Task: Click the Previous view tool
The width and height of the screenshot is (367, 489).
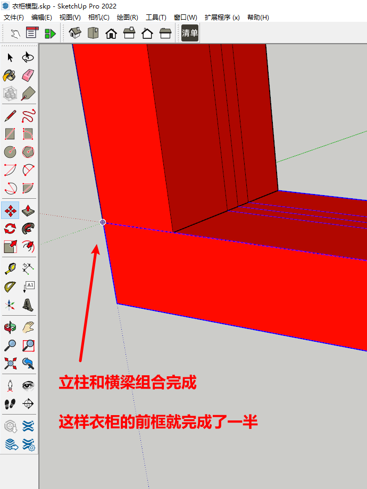Action: coord(28,364)
